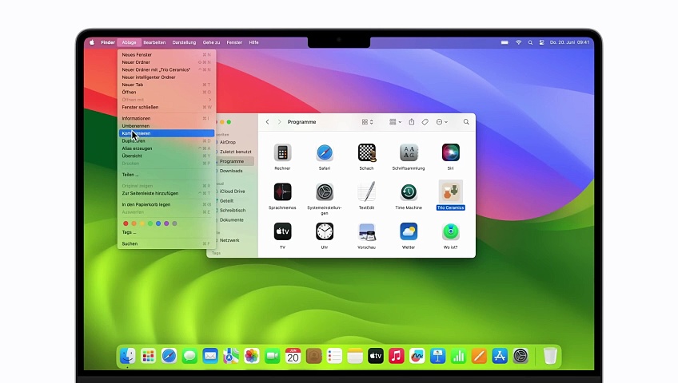Select the Sprachmemos app icon

282,192
